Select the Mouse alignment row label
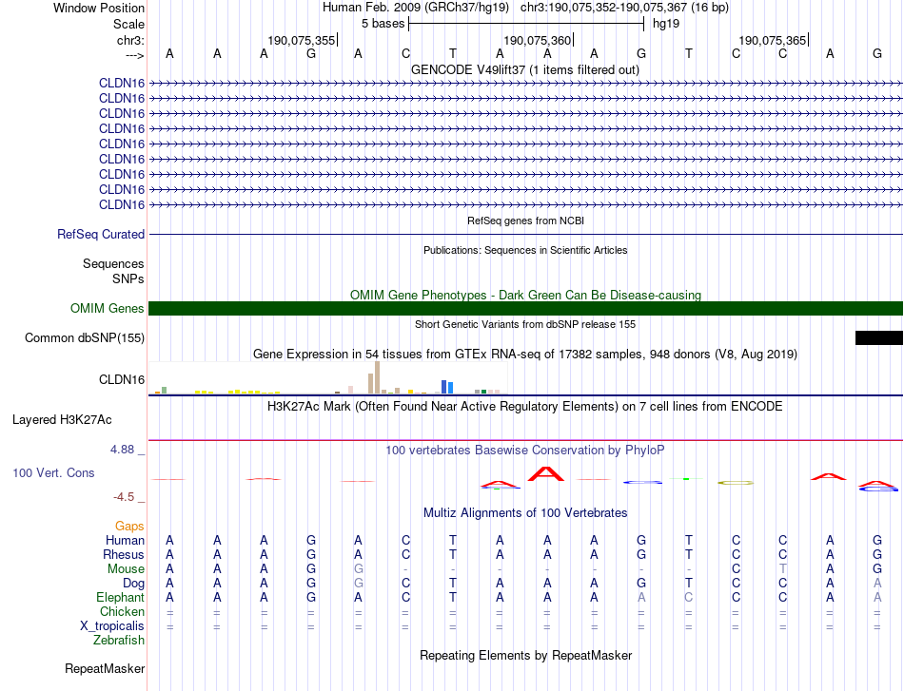Viewport: 904px width, 691px height. pos(126,569)
